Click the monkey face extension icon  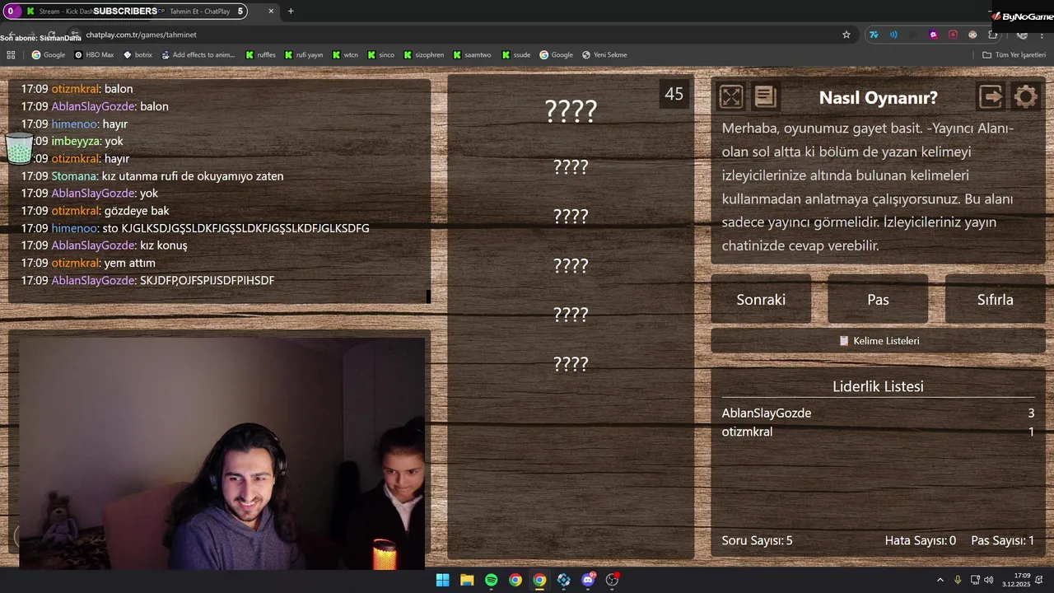click(972, 35)
